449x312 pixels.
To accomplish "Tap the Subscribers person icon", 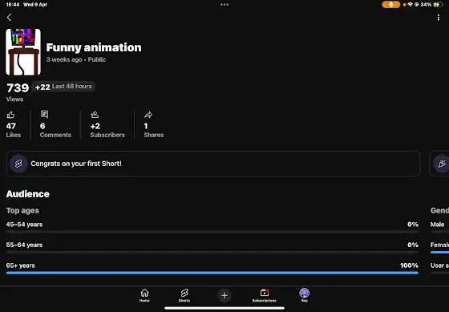I will point(95,115).
